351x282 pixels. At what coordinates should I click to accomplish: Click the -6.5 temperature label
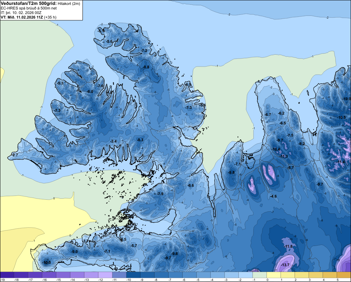tap(283, 123)
